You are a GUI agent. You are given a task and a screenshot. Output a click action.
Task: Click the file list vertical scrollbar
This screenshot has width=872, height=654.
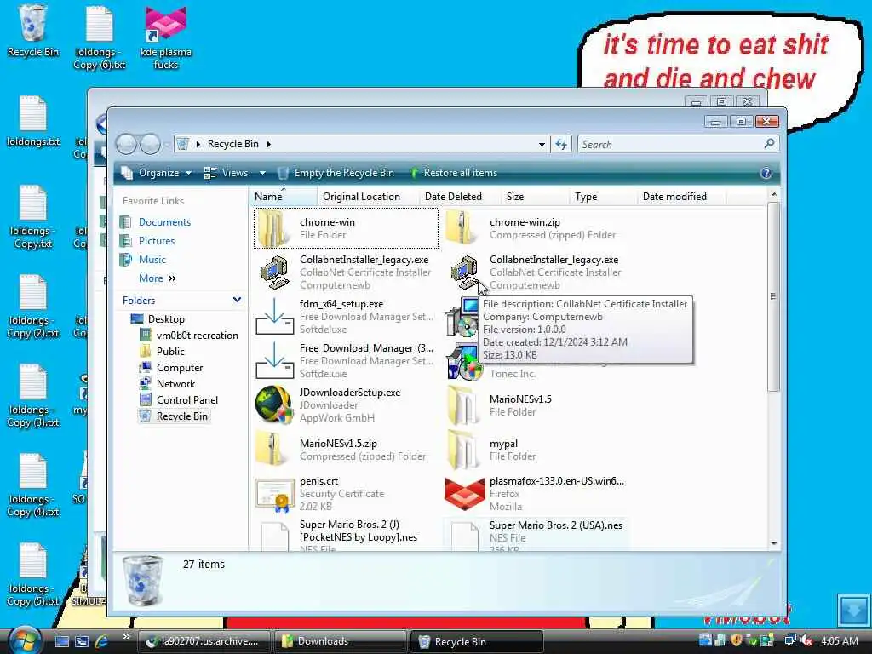pos(773,297)
